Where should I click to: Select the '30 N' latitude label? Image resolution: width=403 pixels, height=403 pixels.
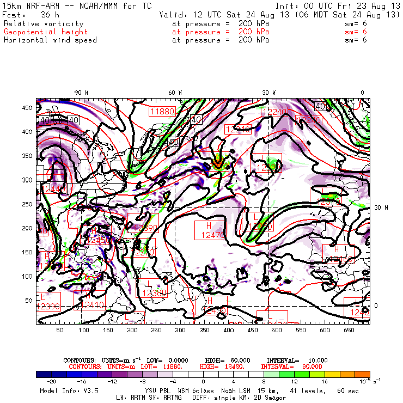[381, 207]
